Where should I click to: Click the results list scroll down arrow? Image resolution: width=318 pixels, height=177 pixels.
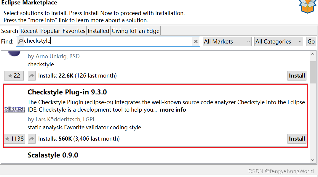(x=313, y=160)
